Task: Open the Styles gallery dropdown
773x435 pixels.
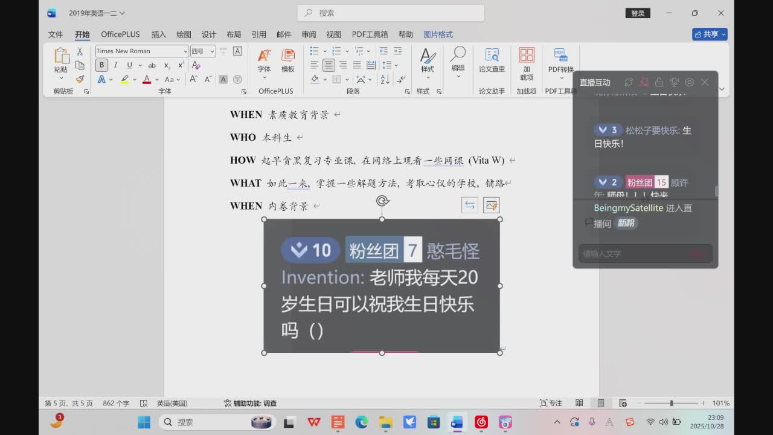Action: pyautogui.click(x=428, y=63)
